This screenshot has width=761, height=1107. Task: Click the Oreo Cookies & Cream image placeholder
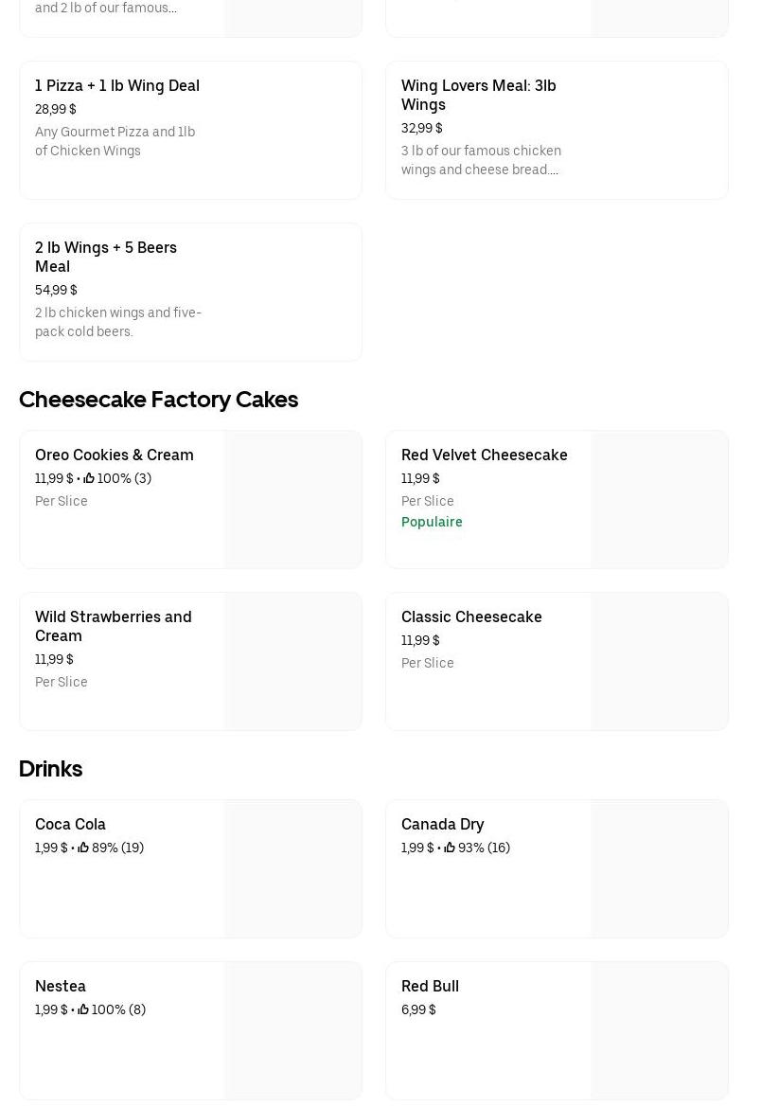(x=293, y=500)
